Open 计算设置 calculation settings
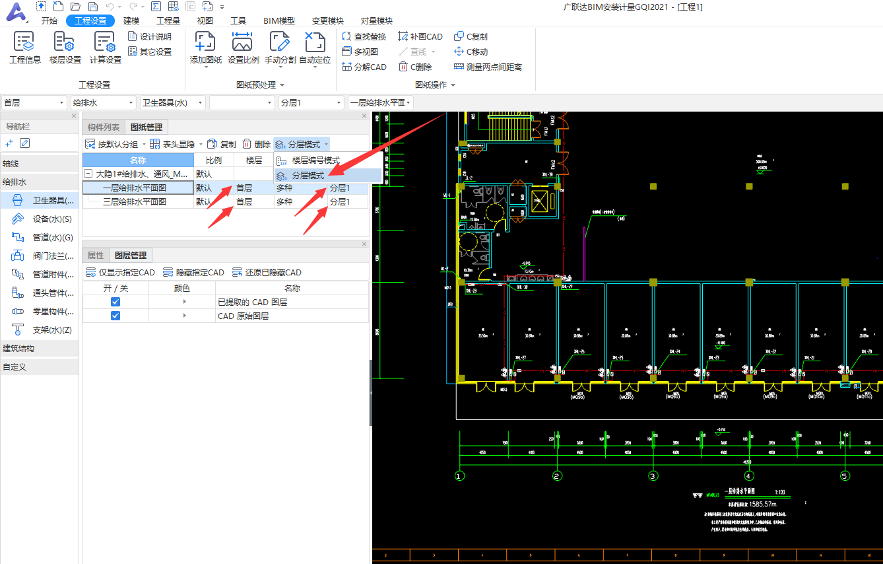The height and width of the screenshot is (564, 883). [106, 48]
